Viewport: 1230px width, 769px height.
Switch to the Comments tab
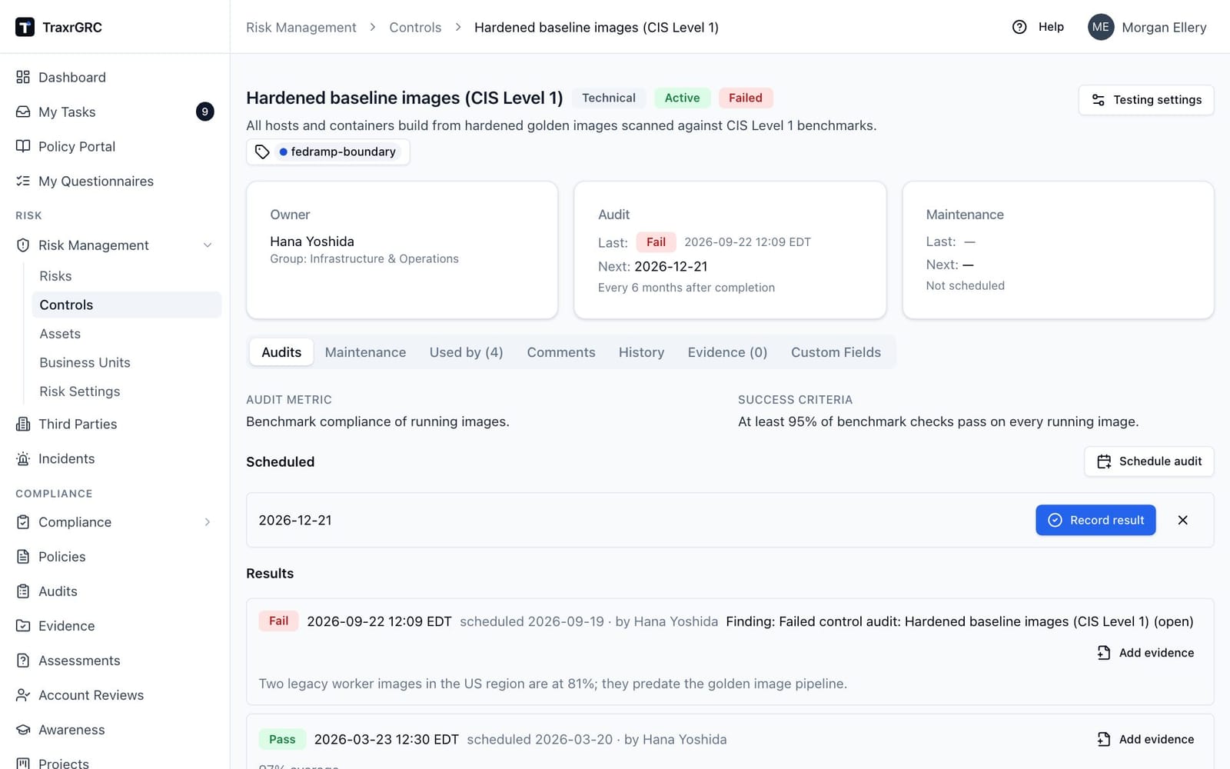(561, 352)
